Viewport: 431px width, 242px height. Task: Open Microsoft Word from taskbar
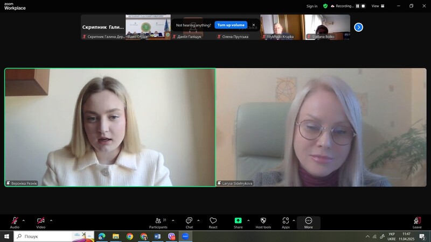point(157,236)
